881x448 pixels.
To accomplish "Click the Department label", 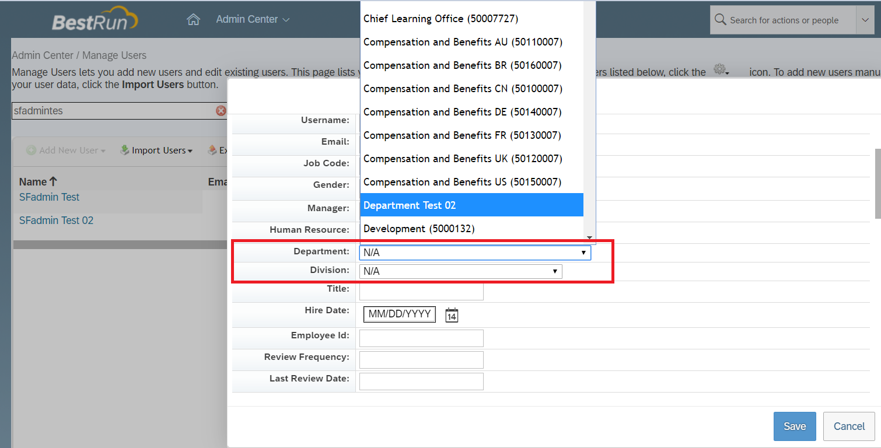I will [321, 251].
